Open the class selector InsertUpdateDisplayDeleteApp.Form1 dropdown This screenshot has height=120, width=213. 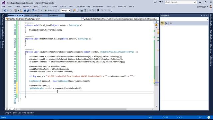point(81,19)
